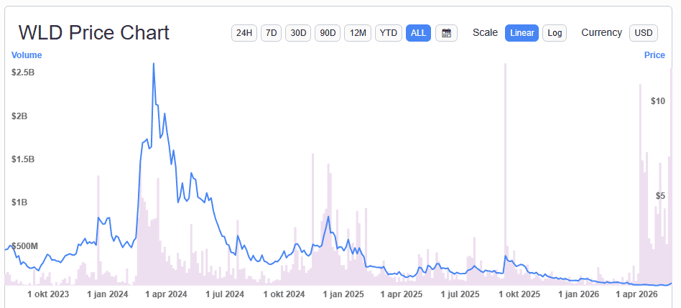Switch chart to 30D range
Image resolution: width=681 pixels, height=308 pixels.
tap(298, 33)
